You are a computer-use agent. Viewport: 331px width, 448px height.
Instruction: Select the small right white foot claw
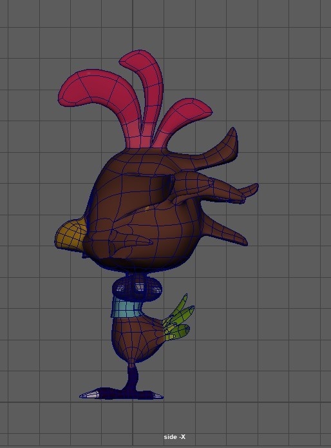[x=158, y=395]
